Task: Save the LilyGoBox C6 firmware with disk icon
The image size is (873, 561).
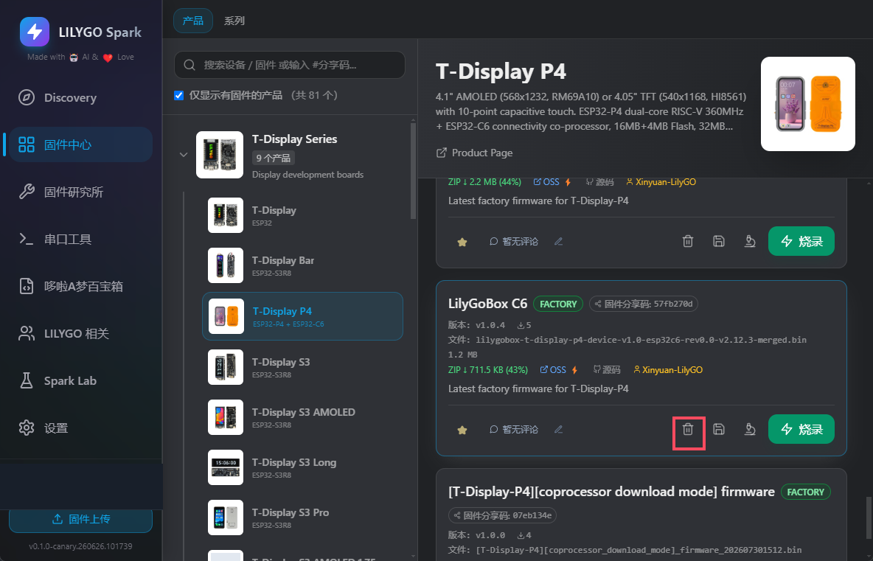Action: pyautogui.click(x=719, y=429)
